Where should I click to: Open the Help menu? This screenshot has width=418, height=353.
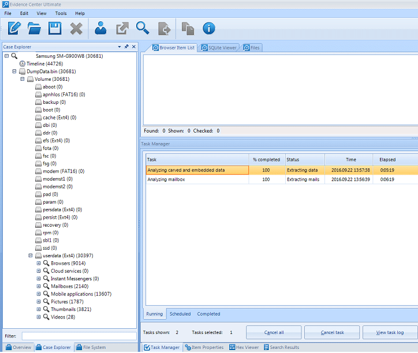pyautogui.click(x=80, y=13)
